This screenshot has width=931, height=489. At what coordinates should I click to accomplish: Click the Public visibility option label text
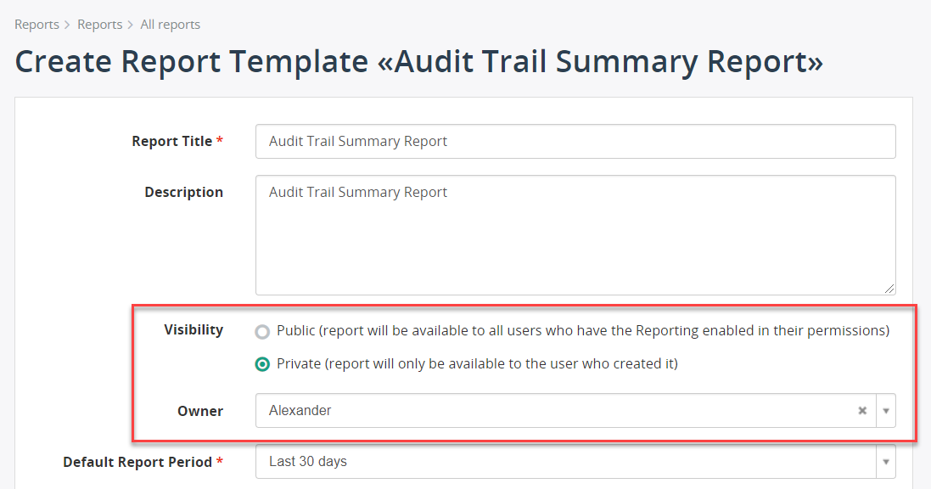583,330
